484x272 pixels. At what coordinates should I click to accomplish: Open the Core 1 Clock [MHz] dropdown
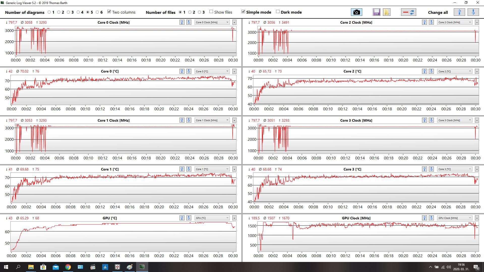pyautogui.click(x=212, y=120)
